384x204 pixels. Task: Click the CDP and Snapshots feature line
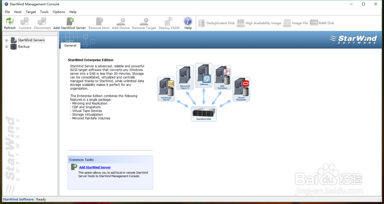(85, 107)
